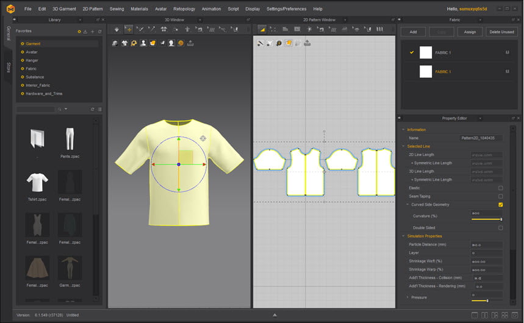Add a new favorite with the plus icon
The image size is (524, 323).
click(x=93, y=32)
